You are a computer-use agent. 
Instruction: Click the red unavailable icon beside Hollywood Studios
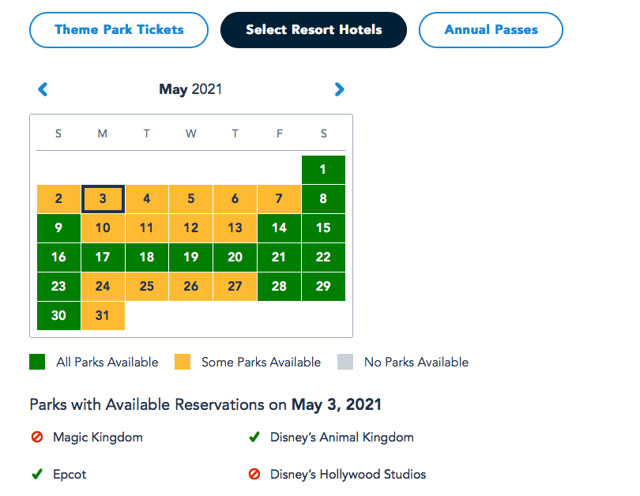pyautogui.click(x=254, y=475)
